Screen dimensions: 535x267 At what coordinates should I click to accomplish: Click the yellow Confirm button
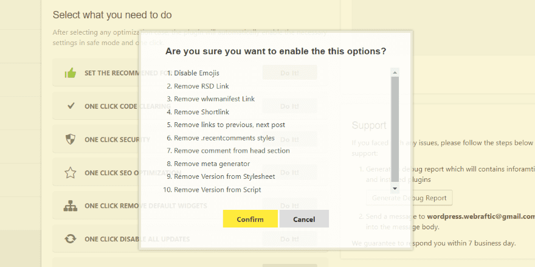[250, 219]
